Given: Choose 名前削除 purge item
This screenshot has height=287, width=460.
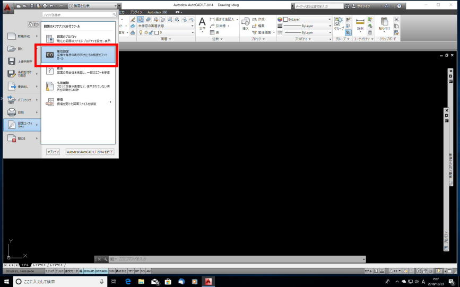Looking at the screenshot, I should tap(78, 86).
